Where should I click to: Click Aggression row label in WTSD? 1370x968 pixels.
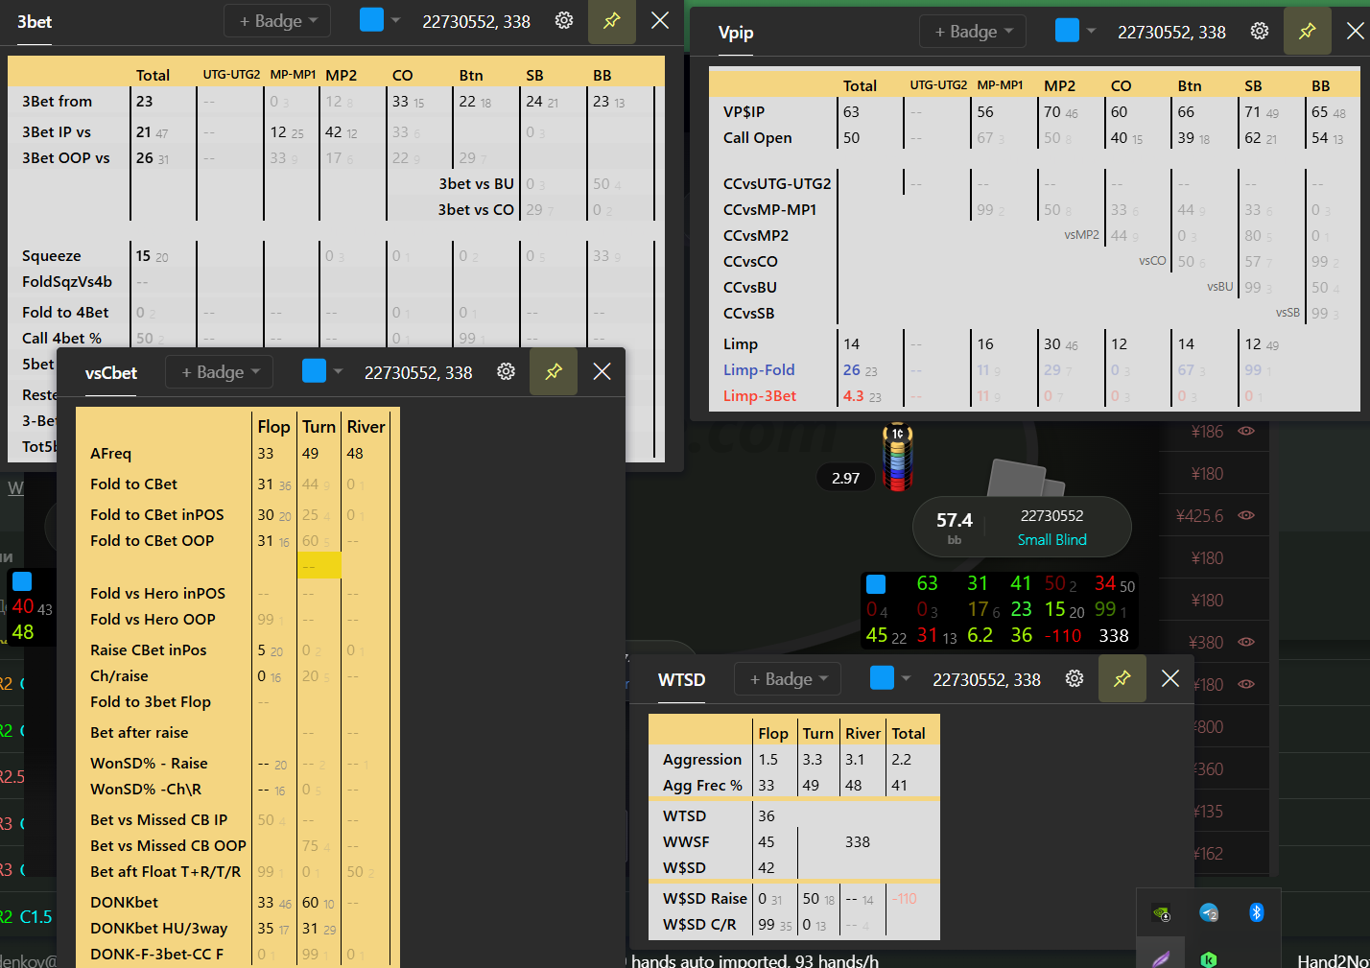pyautogui.click(x=702, y=759)
